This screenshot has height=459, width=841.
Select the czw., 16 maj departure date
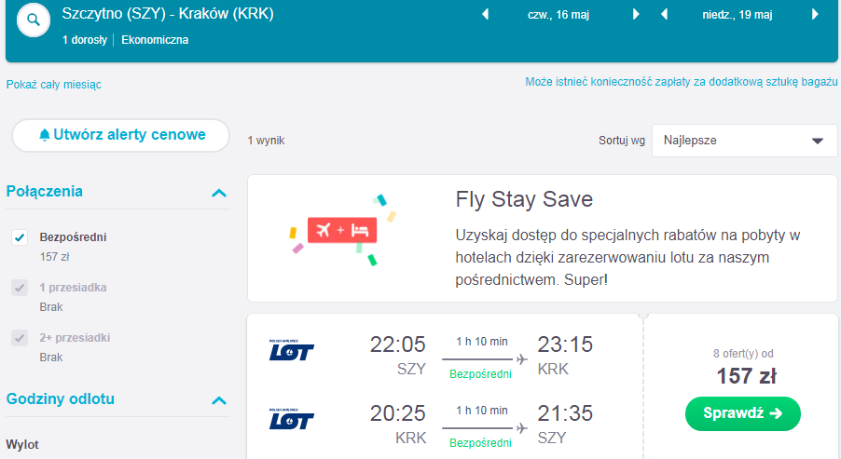click(558, 15)
